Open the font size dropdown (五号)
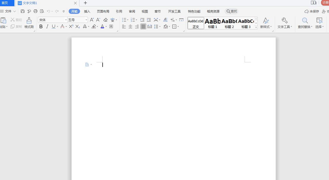This screenshot has height=180, width=329. pyautogui.click(x=86, y=20)
